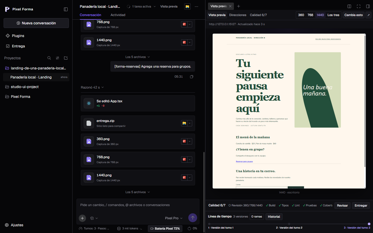Expand the Razonó 42 s reasoning
The width and height of the screenshot is (373, 233).
tap(92, 88)
